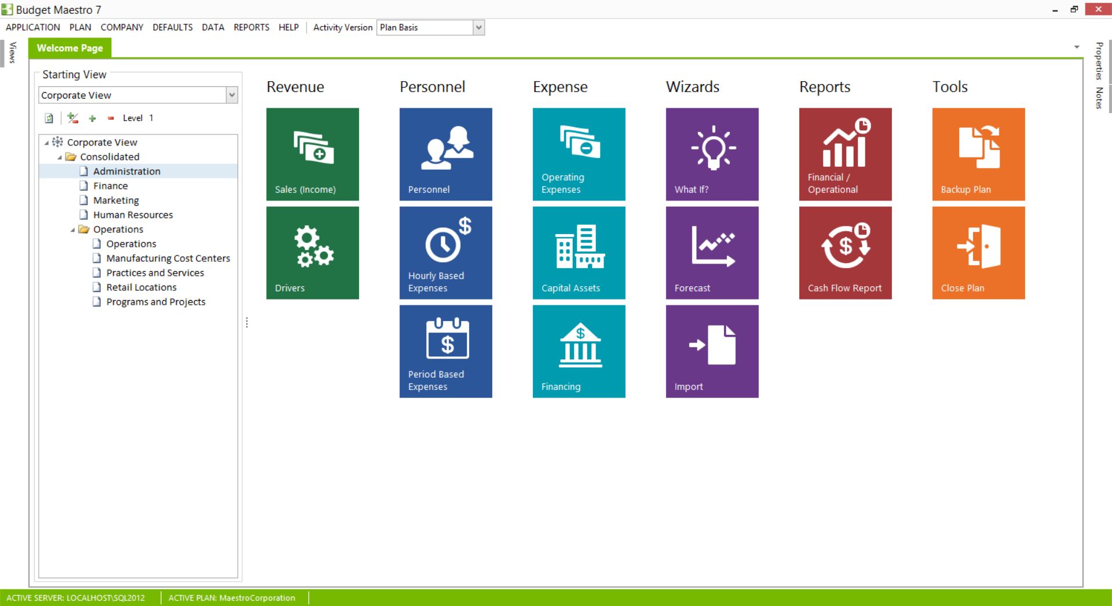This screenshot has width=1112, height=606.
Task: Click the refresh view icon in Starting View
Action: coord(49,118)
